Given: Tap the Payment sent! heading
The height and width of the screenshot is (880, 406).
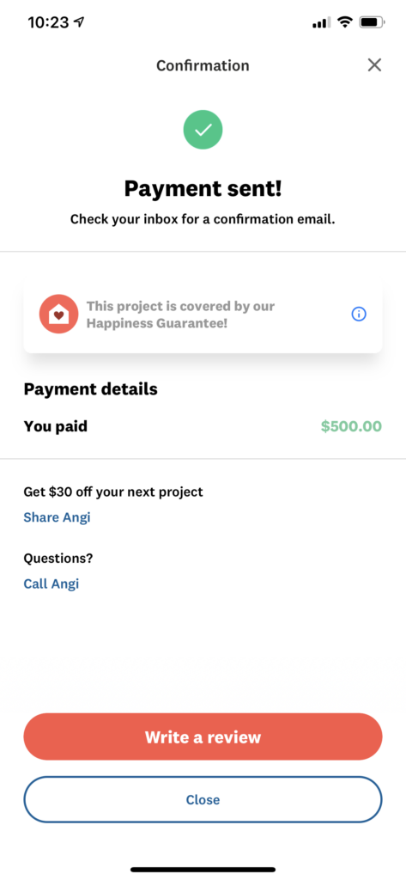Looking at the screenshot, I should 203,188.
